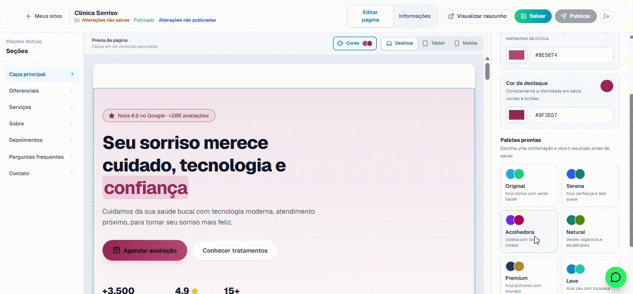Choose the Premium palette
The height and width of the screenshot is (294, 633).
coord(529,275)
